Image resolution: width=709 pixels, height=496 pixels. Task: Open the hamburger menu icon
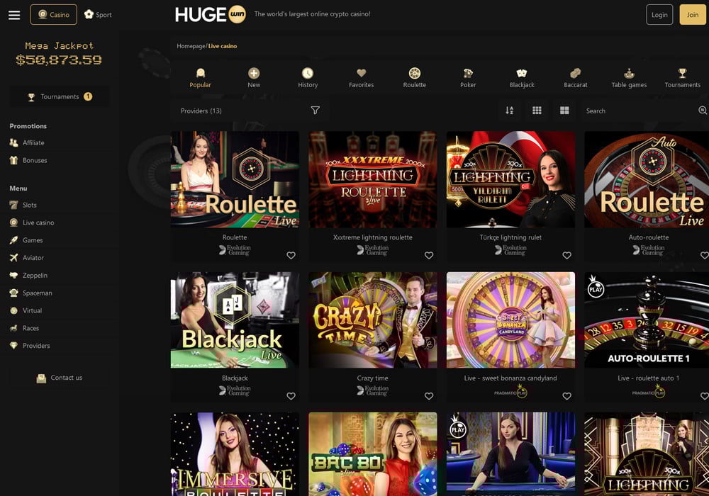click(14, 15)
